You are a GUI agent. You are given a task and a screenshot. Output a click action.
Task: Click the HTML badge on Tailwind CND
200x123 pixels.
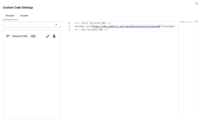click(x=33, y=36)
